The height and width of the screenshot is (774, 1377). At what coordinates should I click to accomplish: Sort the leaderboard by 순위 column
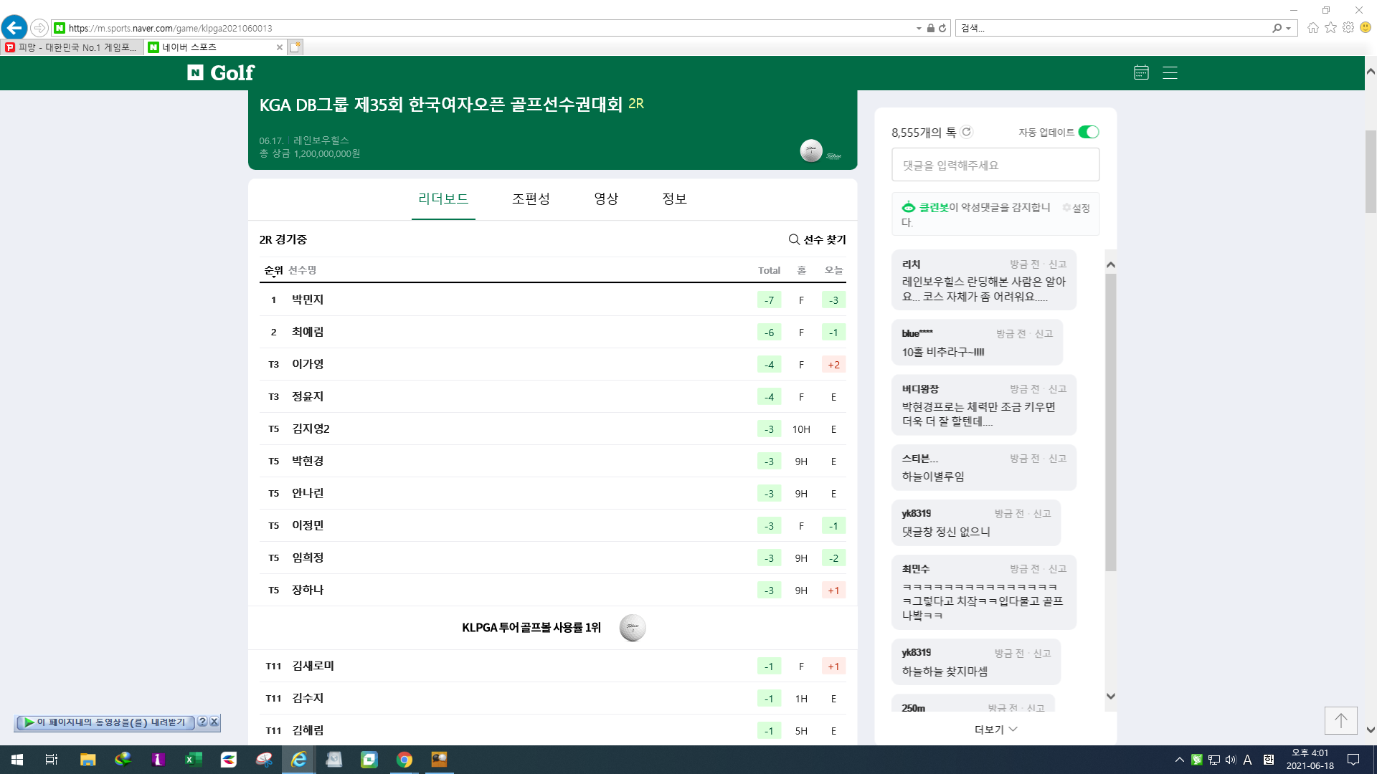[x=273, y=270]
